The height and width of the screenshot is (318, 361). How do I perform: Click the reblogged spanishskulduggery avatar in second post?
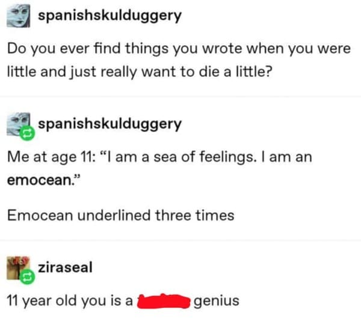click(18, 124)
